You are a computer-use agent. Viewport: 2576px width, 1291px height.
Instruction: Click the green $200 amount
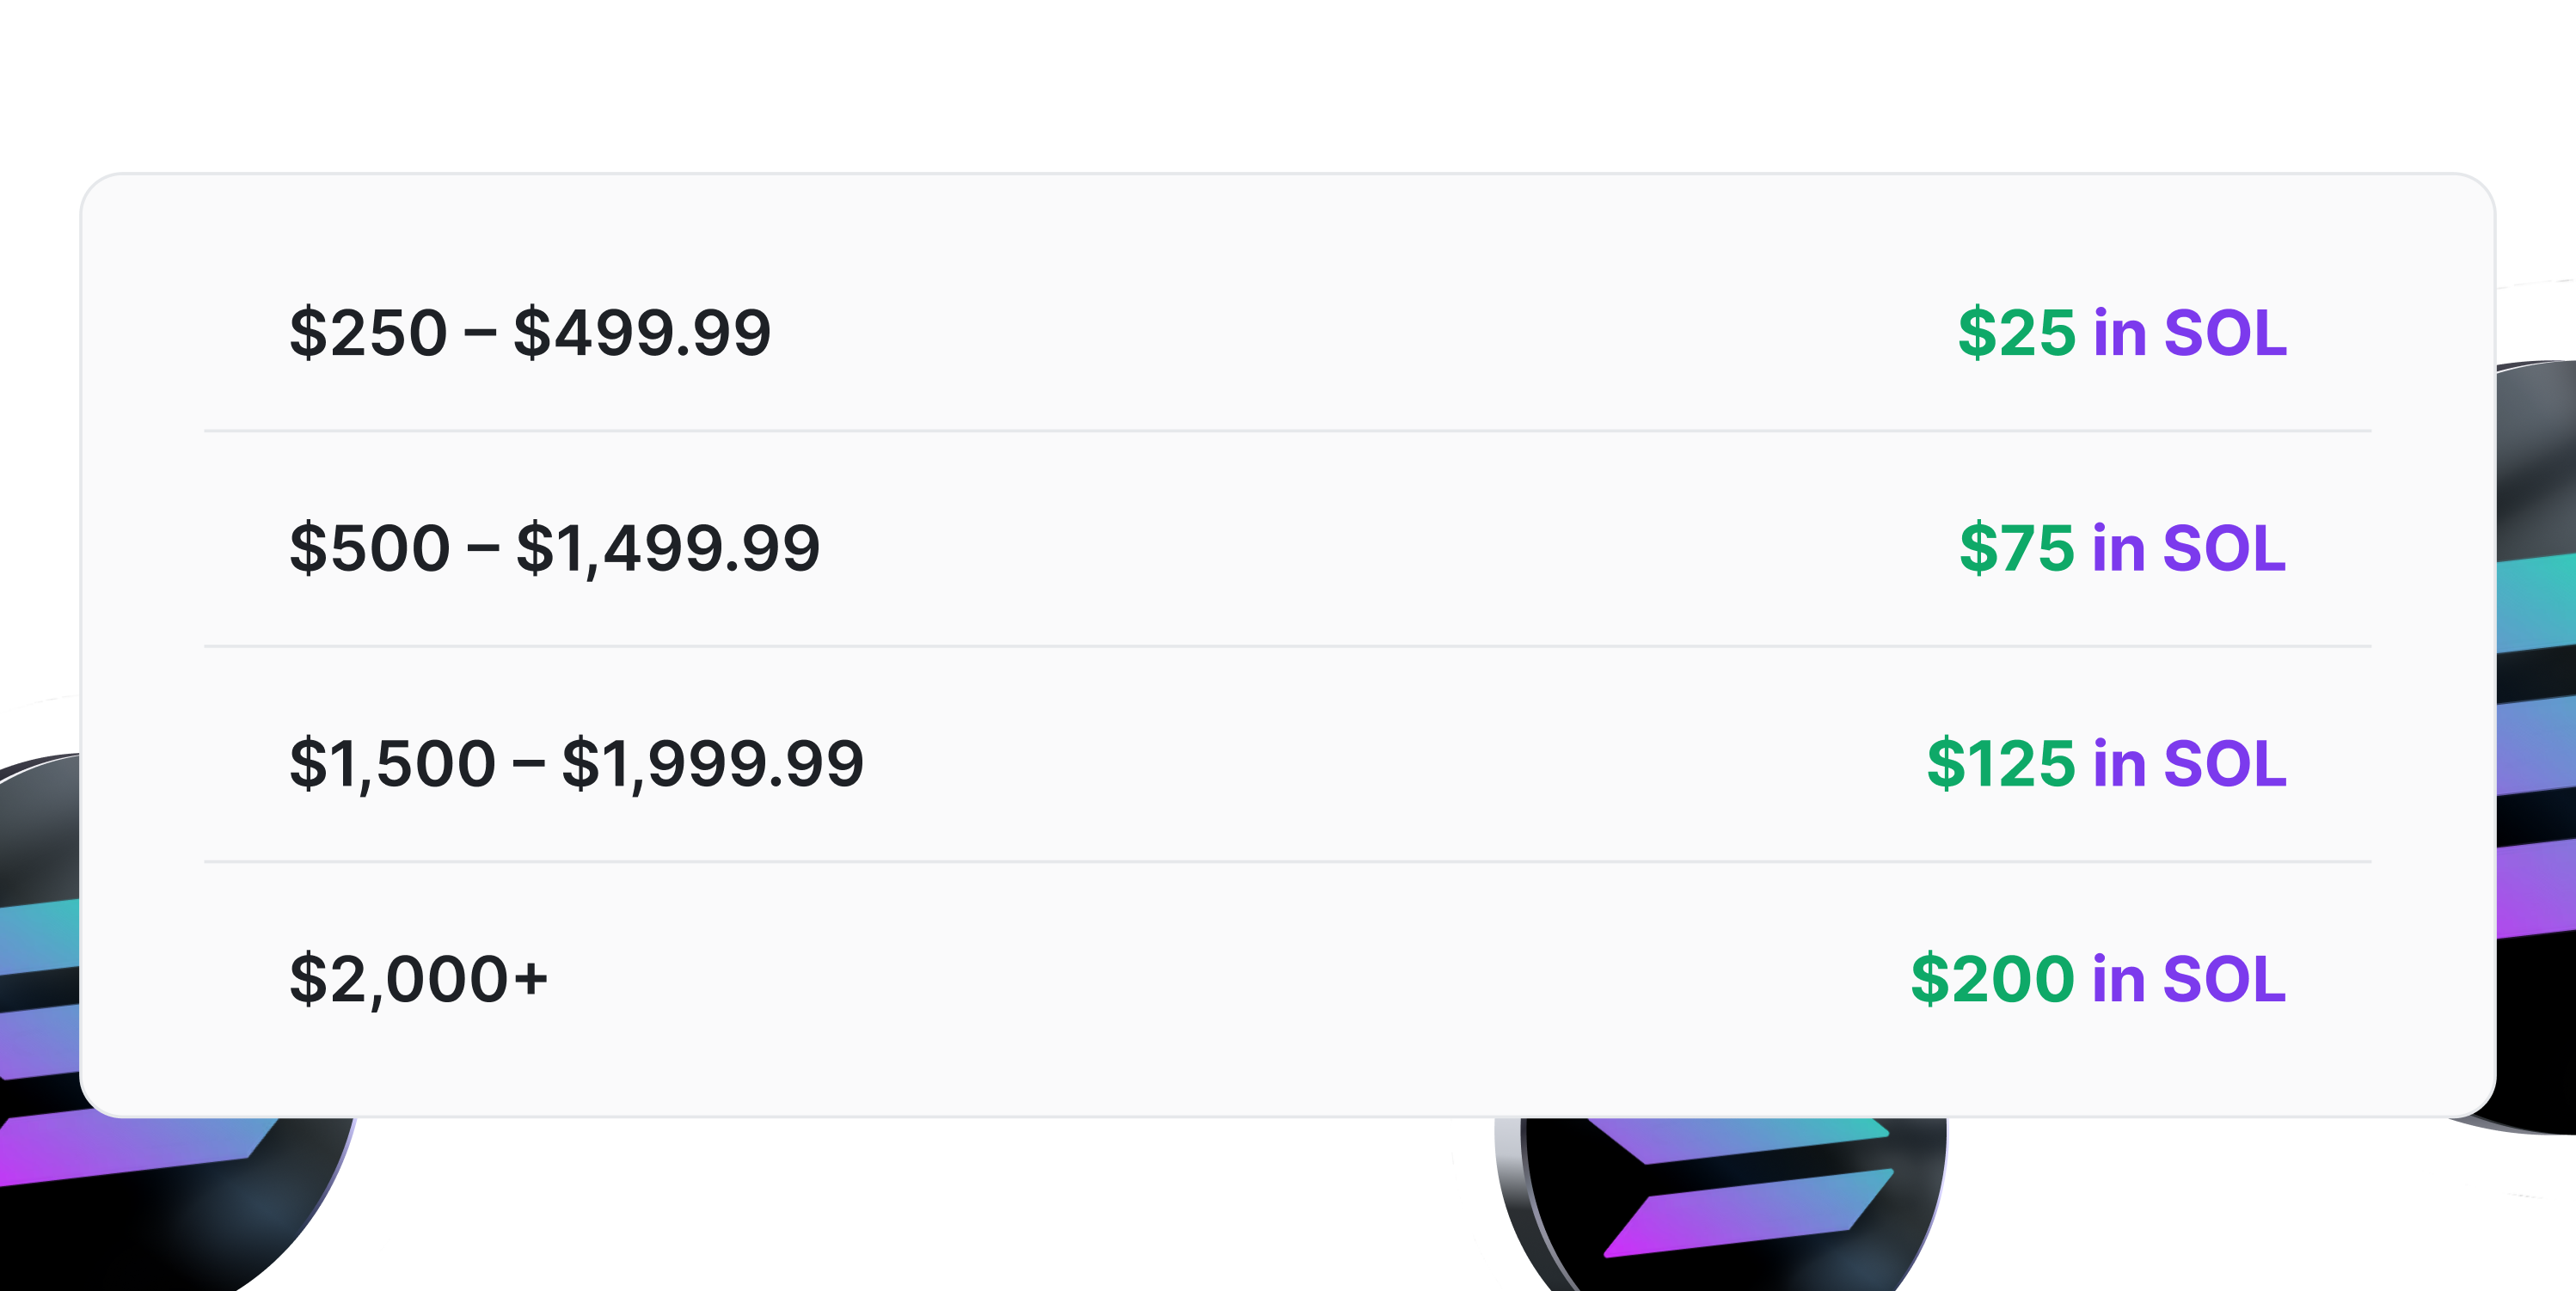[1992, 979]
